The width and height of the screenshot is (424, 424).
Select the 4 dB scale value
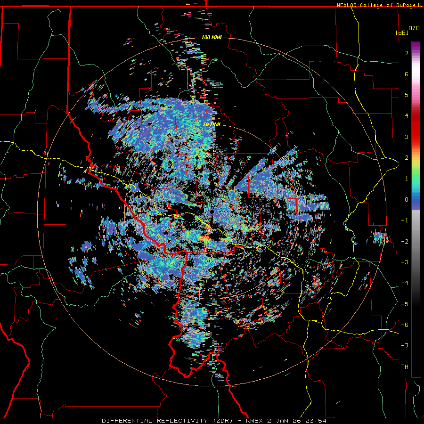407,116
